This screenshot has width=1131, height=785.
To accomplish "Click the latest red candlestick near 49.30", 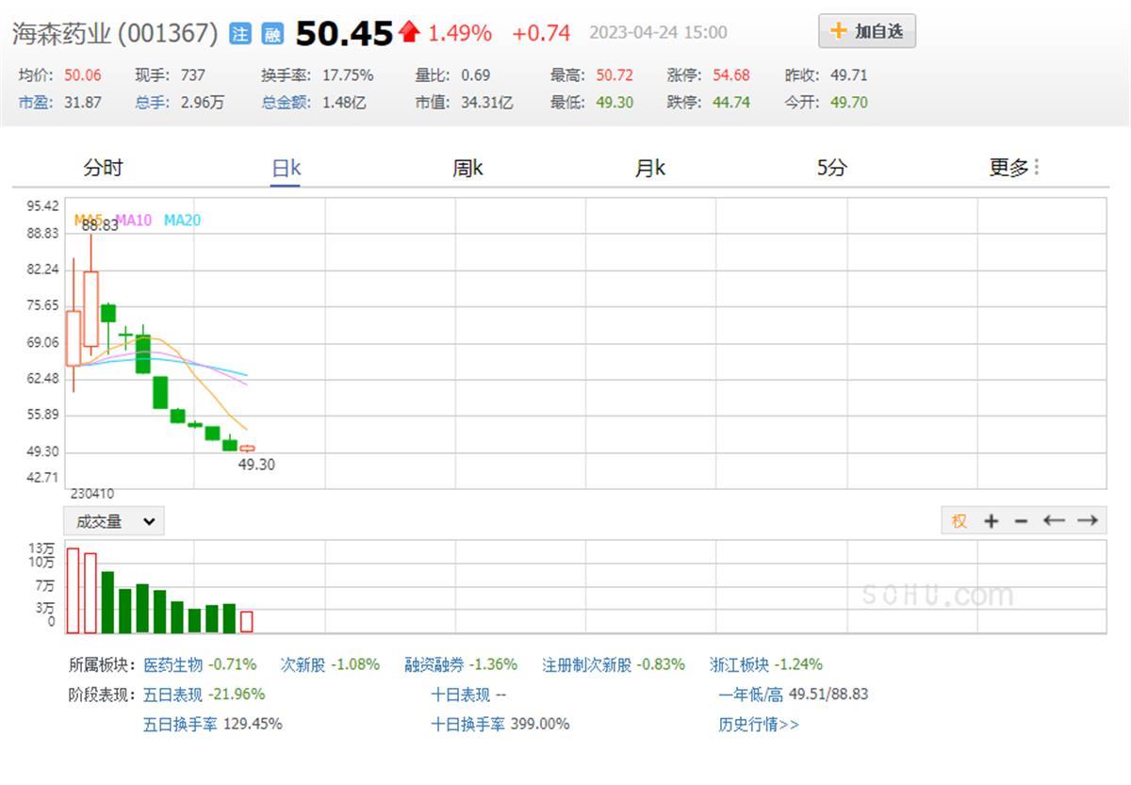I will (x=247, y=449).
